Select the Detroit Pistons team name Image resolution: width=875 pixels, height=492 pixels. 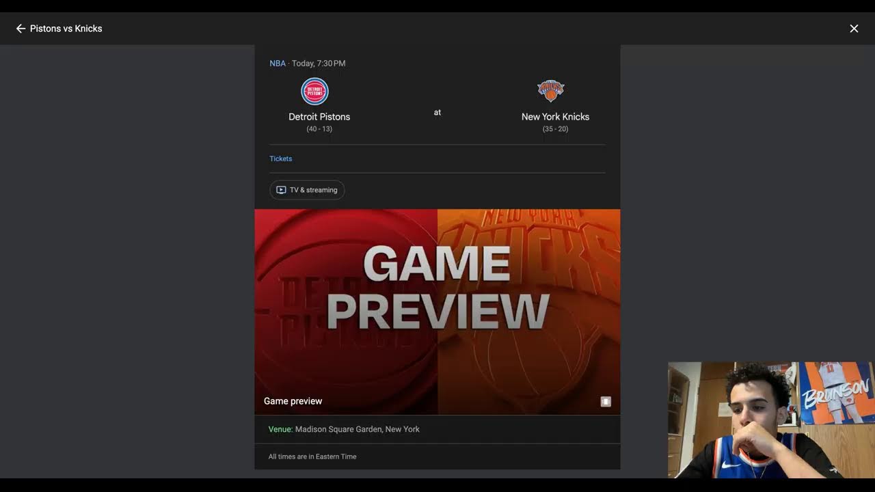click(x=319, y=117)
